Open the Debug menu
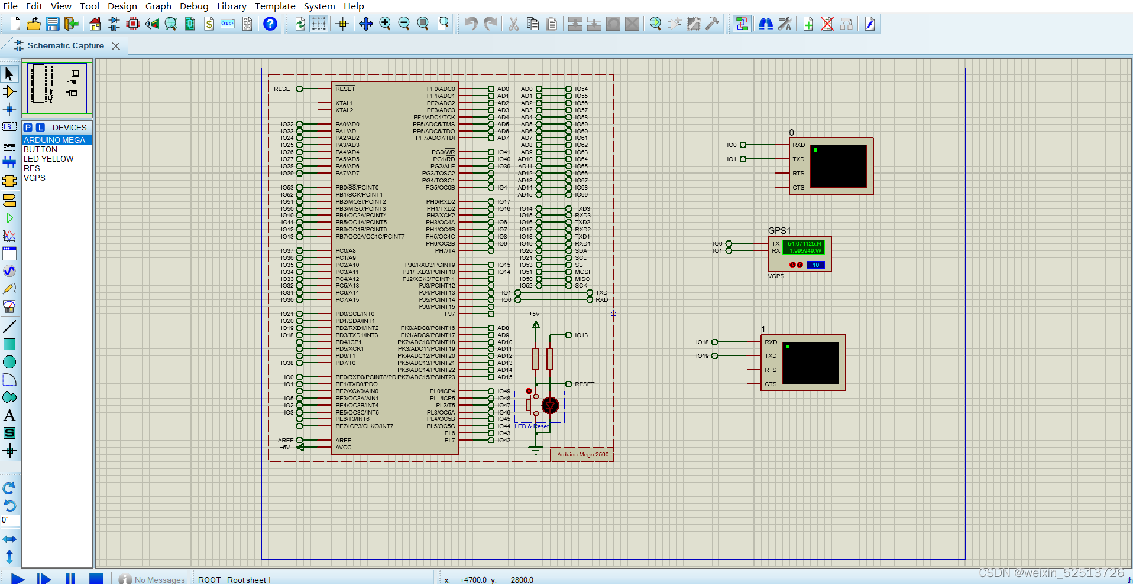The image size is (1133, 584). tap(194, 6)
